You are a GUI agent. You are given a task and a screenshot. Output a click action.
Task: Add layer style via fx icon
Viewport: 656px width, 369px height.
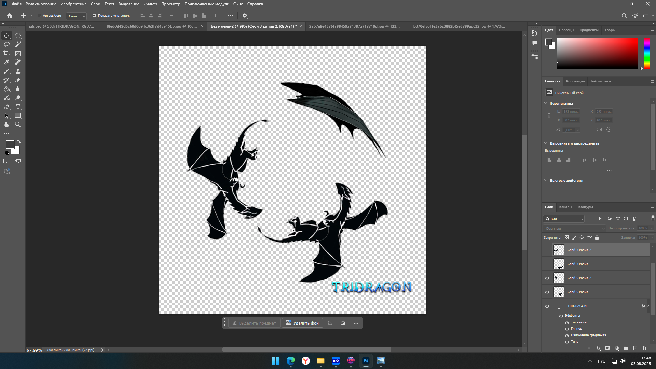pyautogui.click(x=598, y=348)
